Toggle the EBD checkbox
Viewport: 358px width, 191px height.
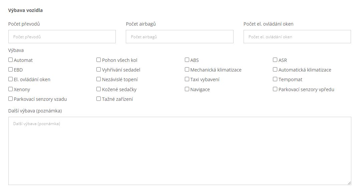click(10, 70)
